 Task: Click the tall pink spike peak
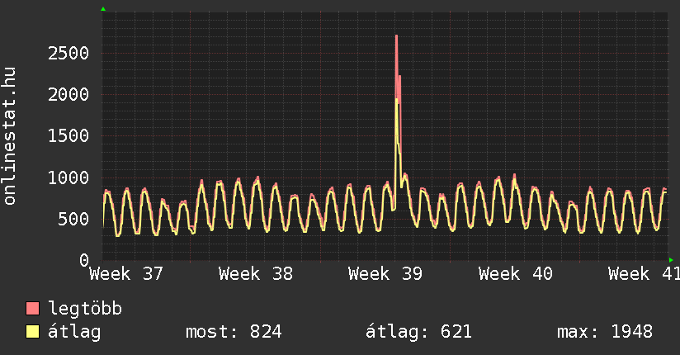tap(396, 36)
